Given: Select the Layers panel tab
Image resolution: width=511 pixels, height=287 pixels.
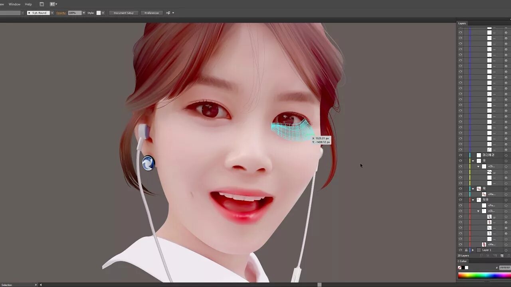Looking at the screenshot, I should pos(462,23).
